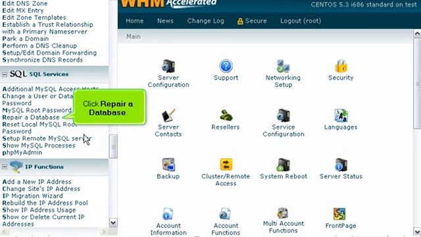Click Add a New IP Address link

click(37, 182)
